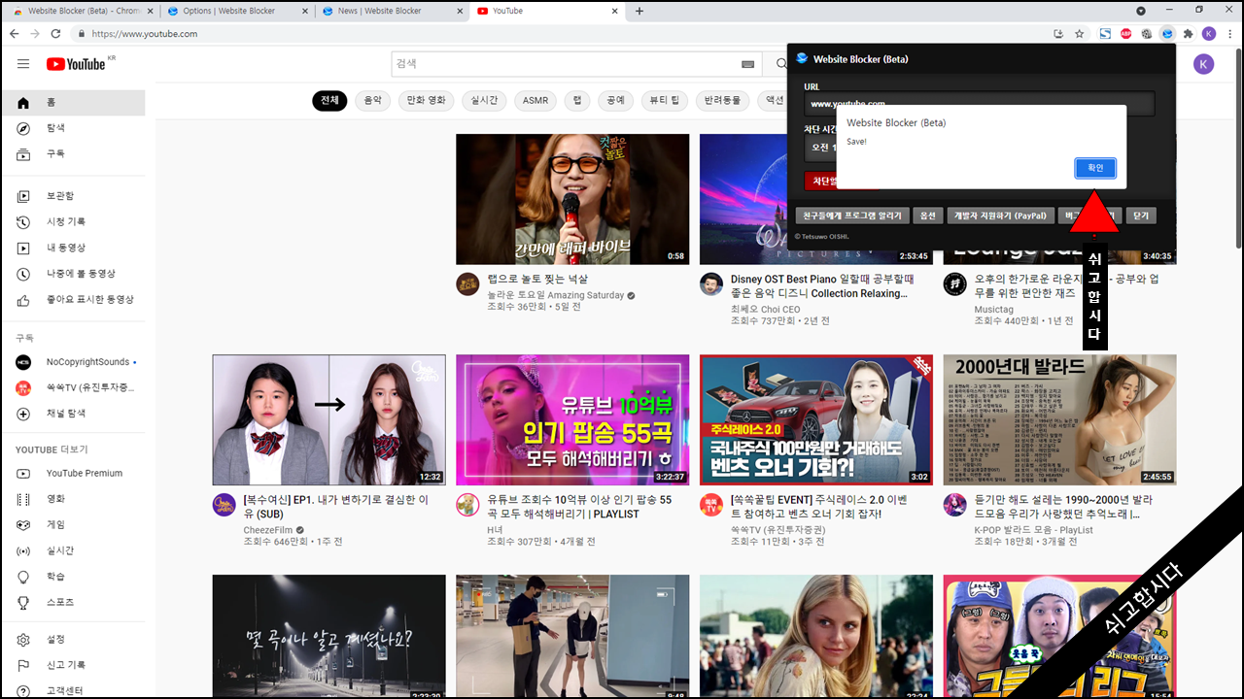Open the Chrome three-dot menu

coord(1230,34)
